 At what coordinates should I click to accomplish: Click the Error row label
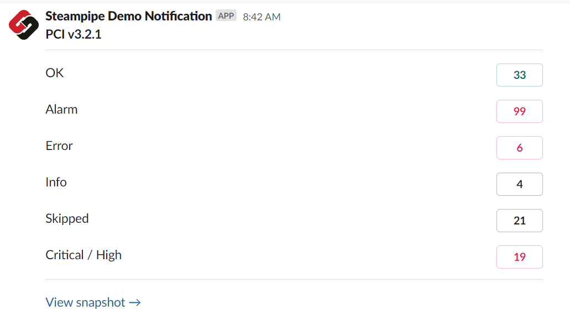coord(59,146)
